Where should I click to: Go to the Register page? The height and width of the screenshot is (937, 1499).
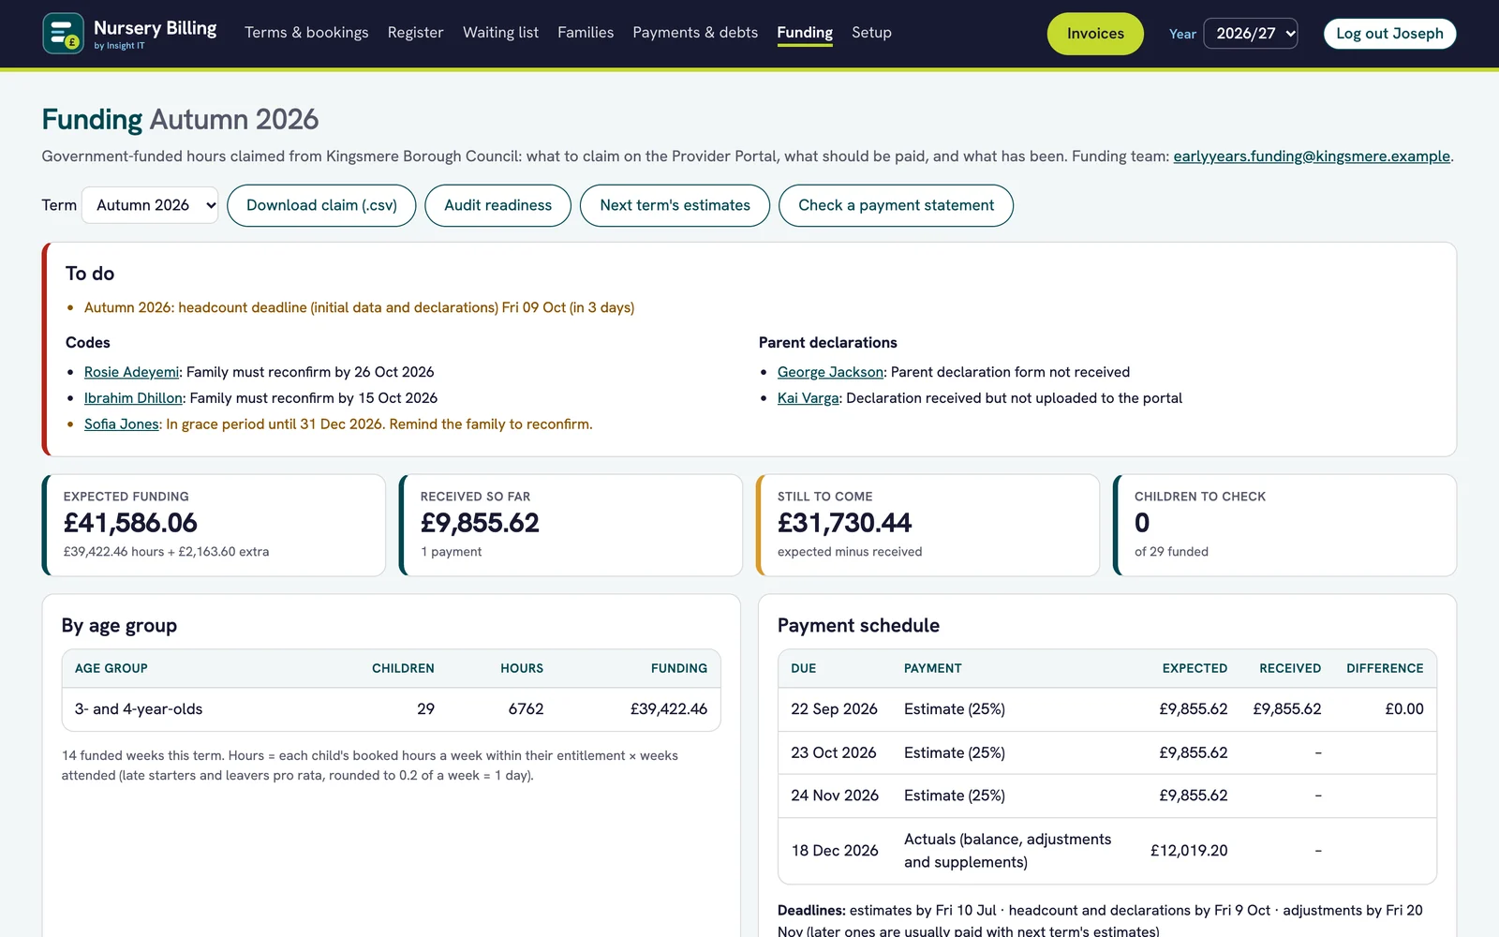(415, 33)
